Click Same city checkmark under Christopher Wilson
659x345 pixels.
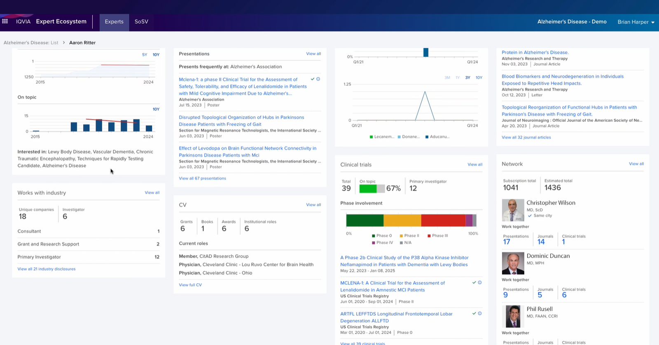pyautogui.click(x=530, y=215)
